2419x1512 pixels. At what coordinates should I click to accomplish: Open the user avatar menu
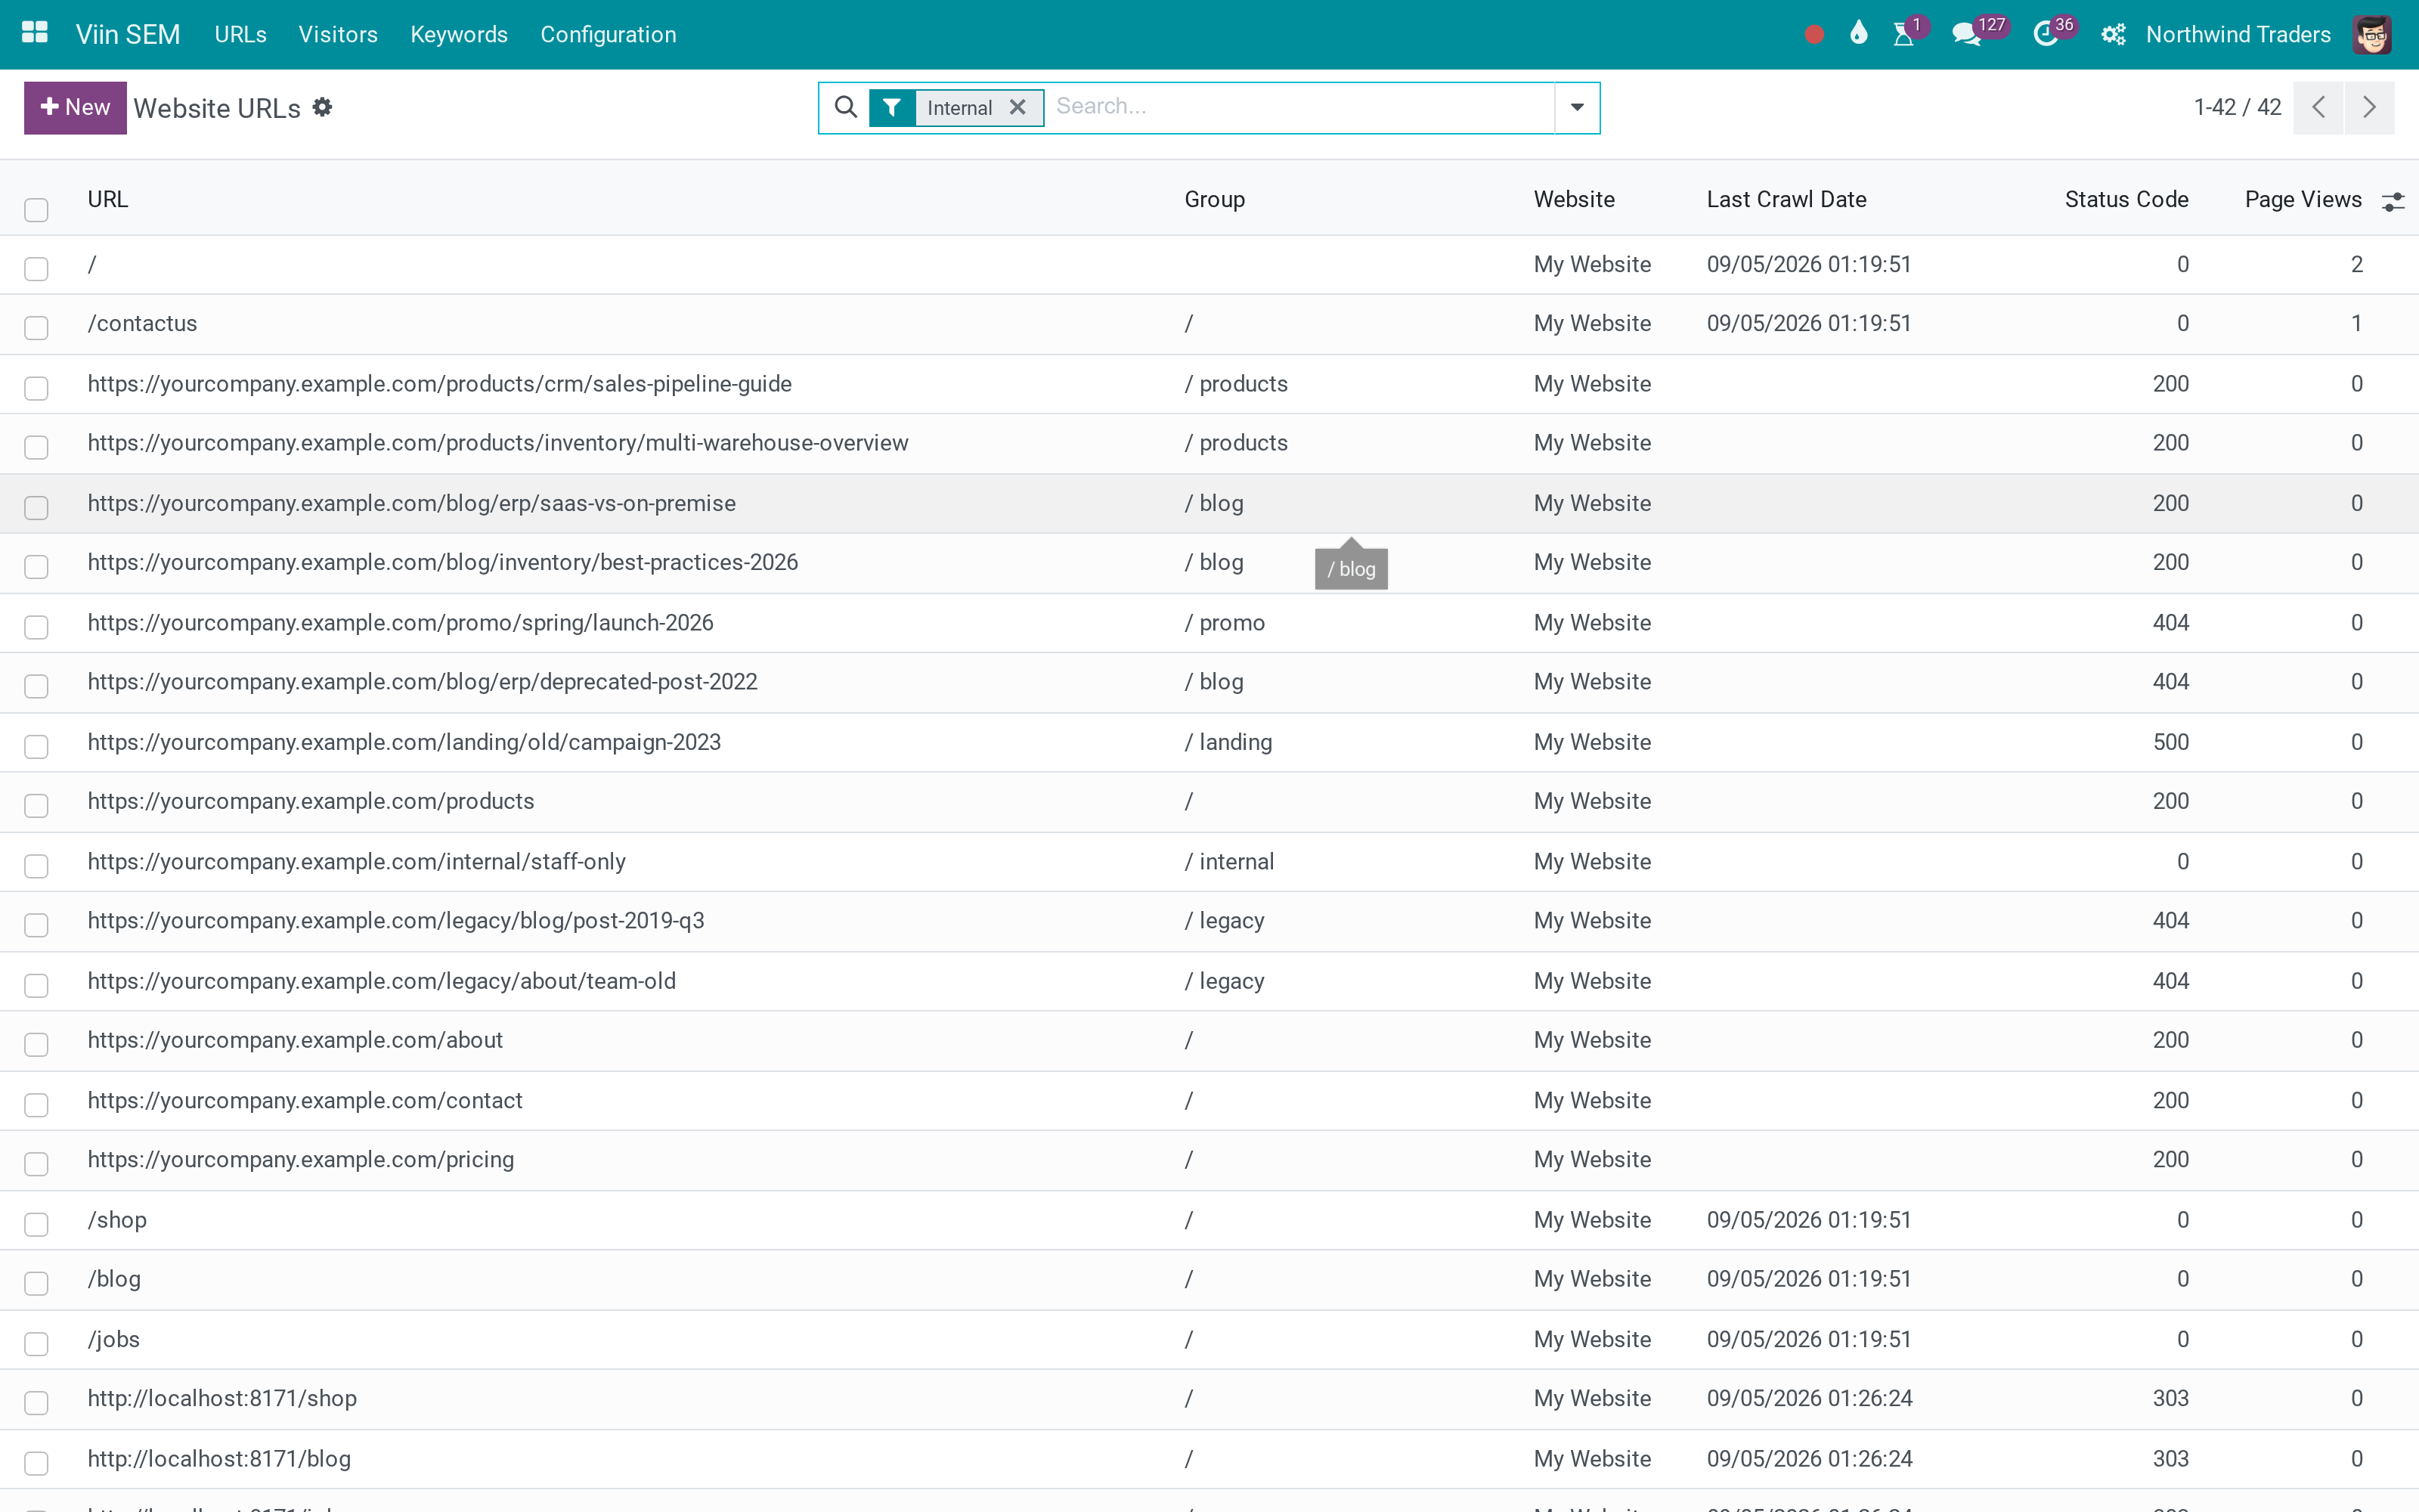[x=2372, y=35]
